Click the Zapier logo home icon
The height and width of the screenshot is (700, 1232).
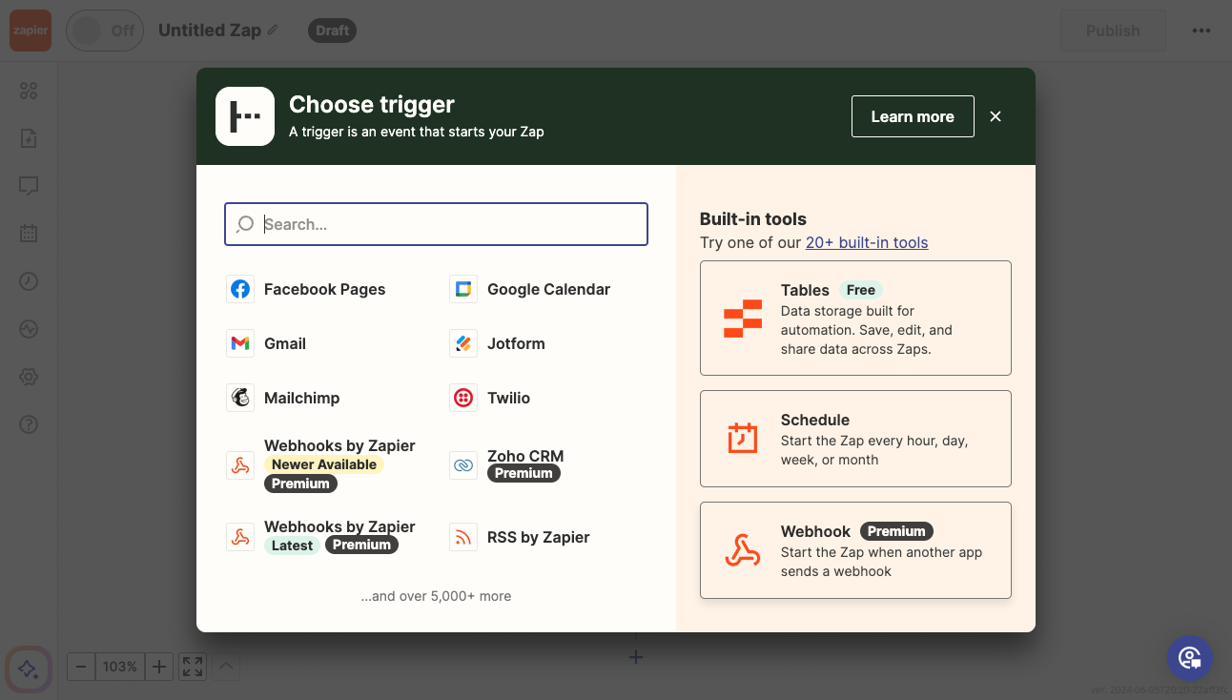pyautogui.click(x=30, y=31)
